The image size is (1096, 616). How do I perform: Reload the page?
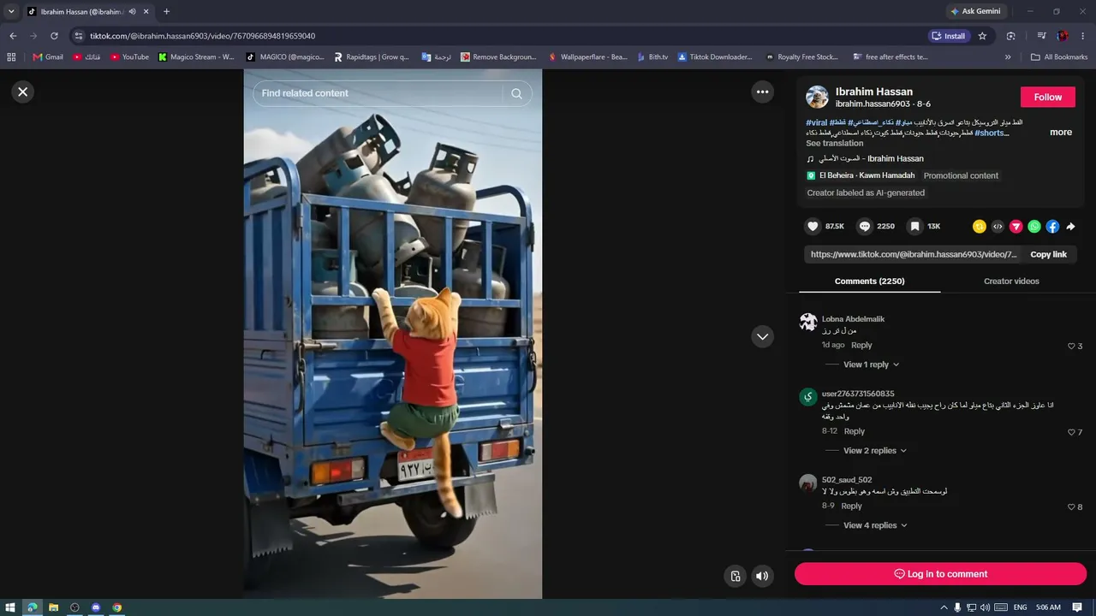coord(54,36)
